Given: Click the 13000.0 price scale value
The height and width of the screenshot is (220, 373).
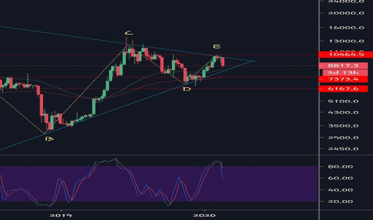Looking at the screenshot, I should click(346, 41).
